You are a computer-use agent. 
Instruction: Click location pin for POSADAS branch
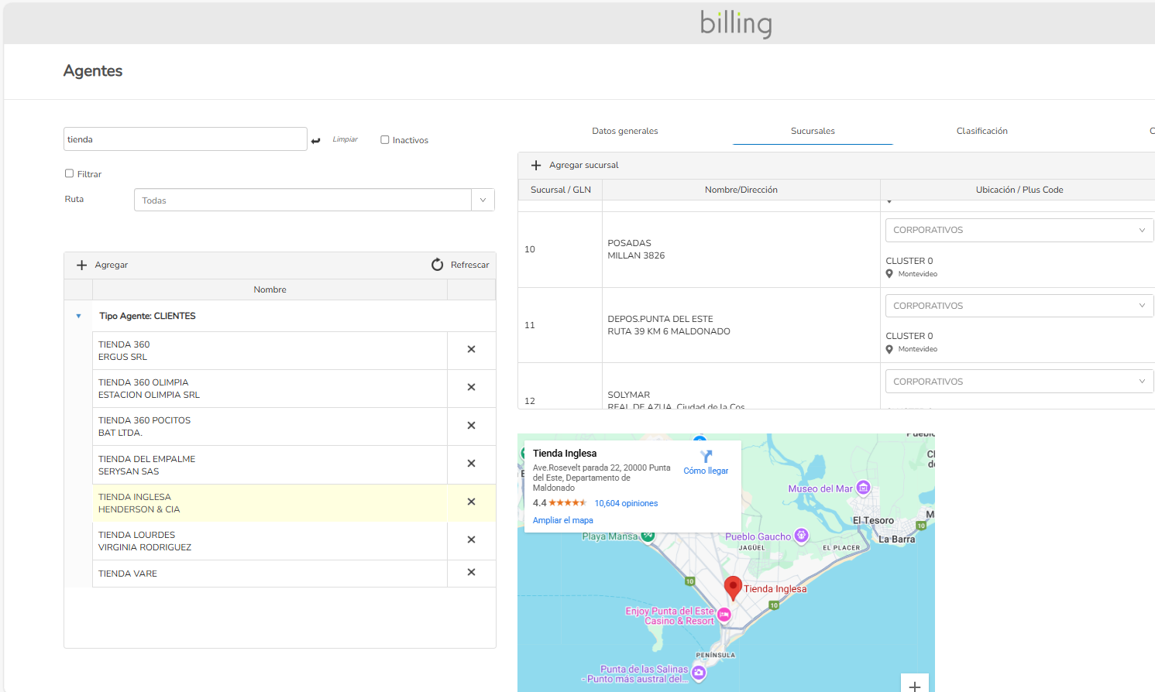(x=889, y=274)
